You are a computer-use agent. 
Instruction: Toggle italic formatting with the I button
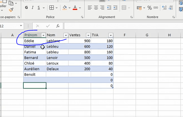33,8
